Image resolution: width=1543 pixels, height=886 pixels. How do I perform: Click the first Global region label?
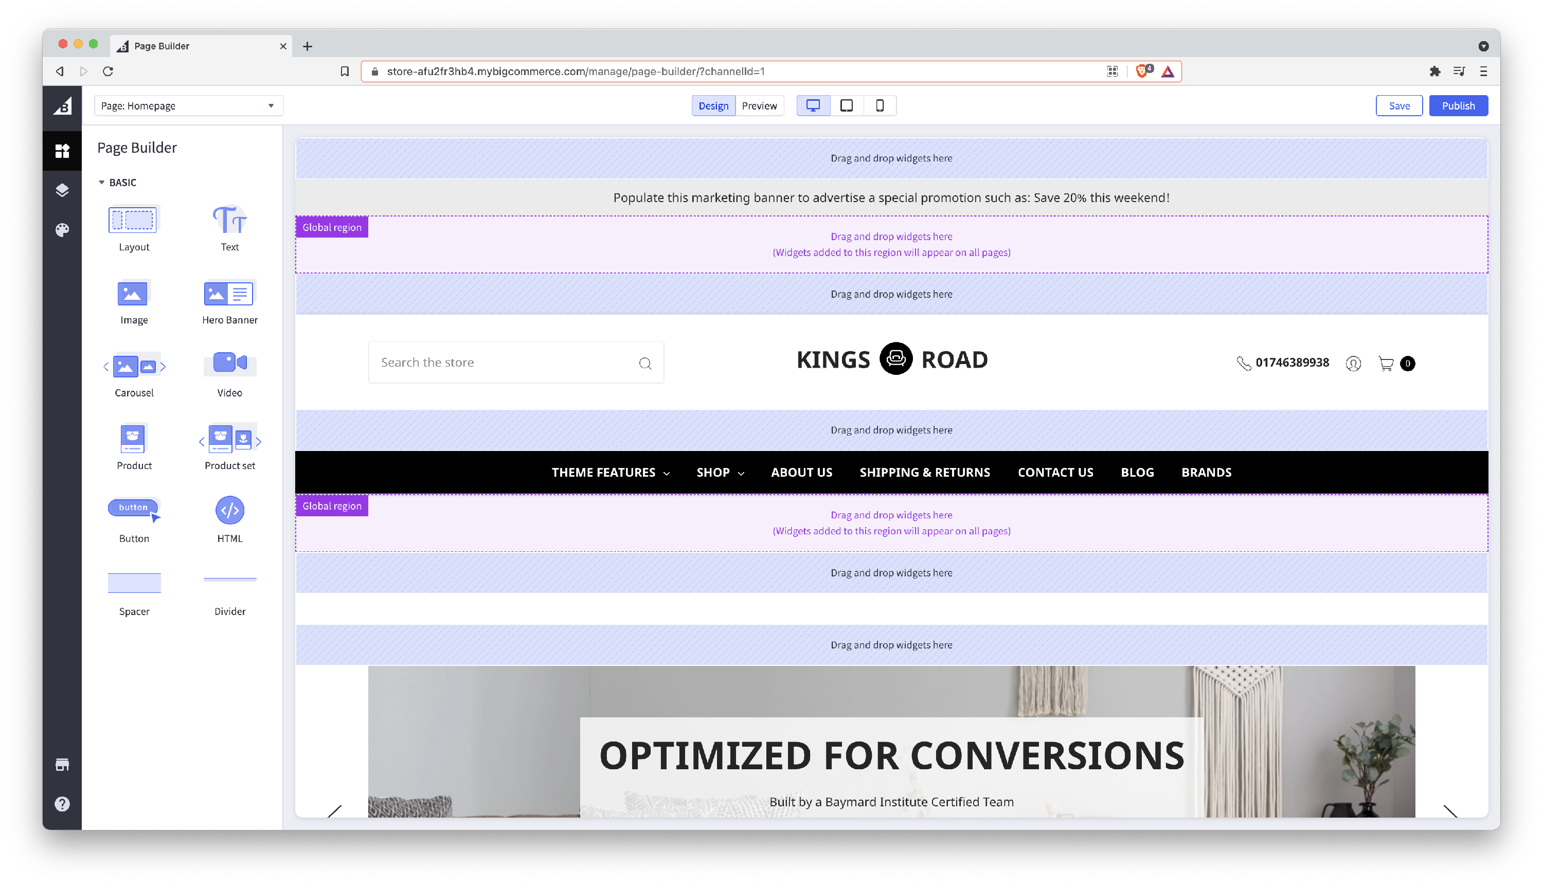(x=332, y=227)
